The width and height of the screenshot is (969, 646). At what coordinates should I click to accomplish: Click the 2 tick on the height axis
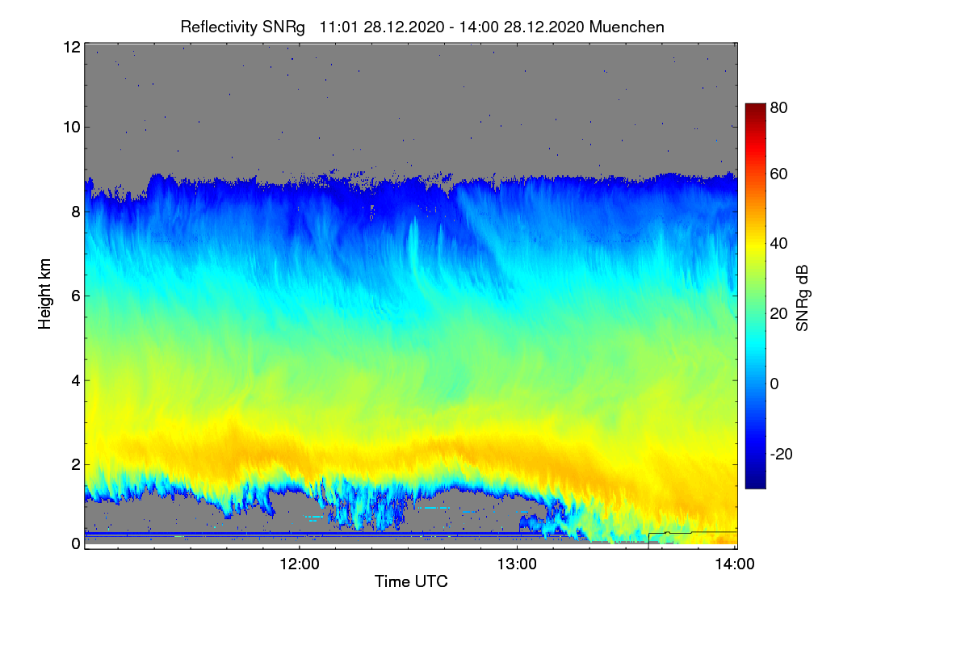75,464
